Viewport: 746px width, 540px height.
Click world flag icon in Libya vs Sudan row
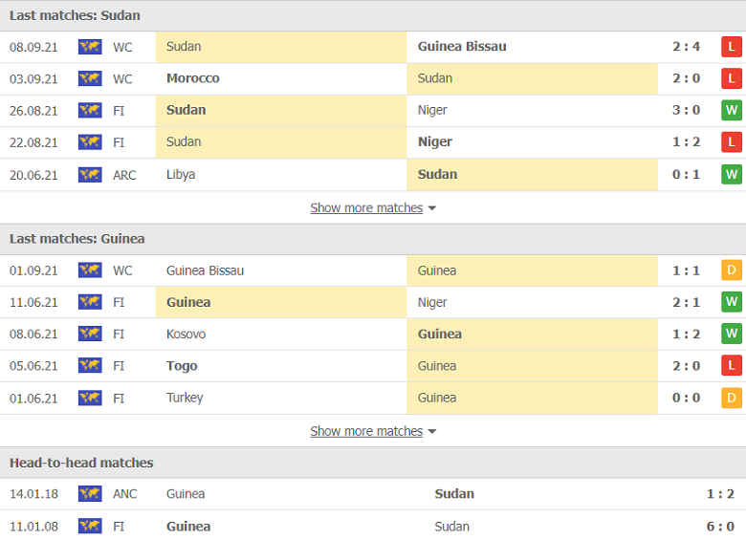[x=90, y=175]
